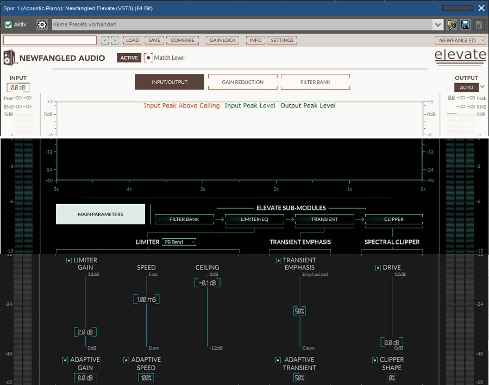Open the SETTINGS button
489x385 pixels.
(282, 40)
